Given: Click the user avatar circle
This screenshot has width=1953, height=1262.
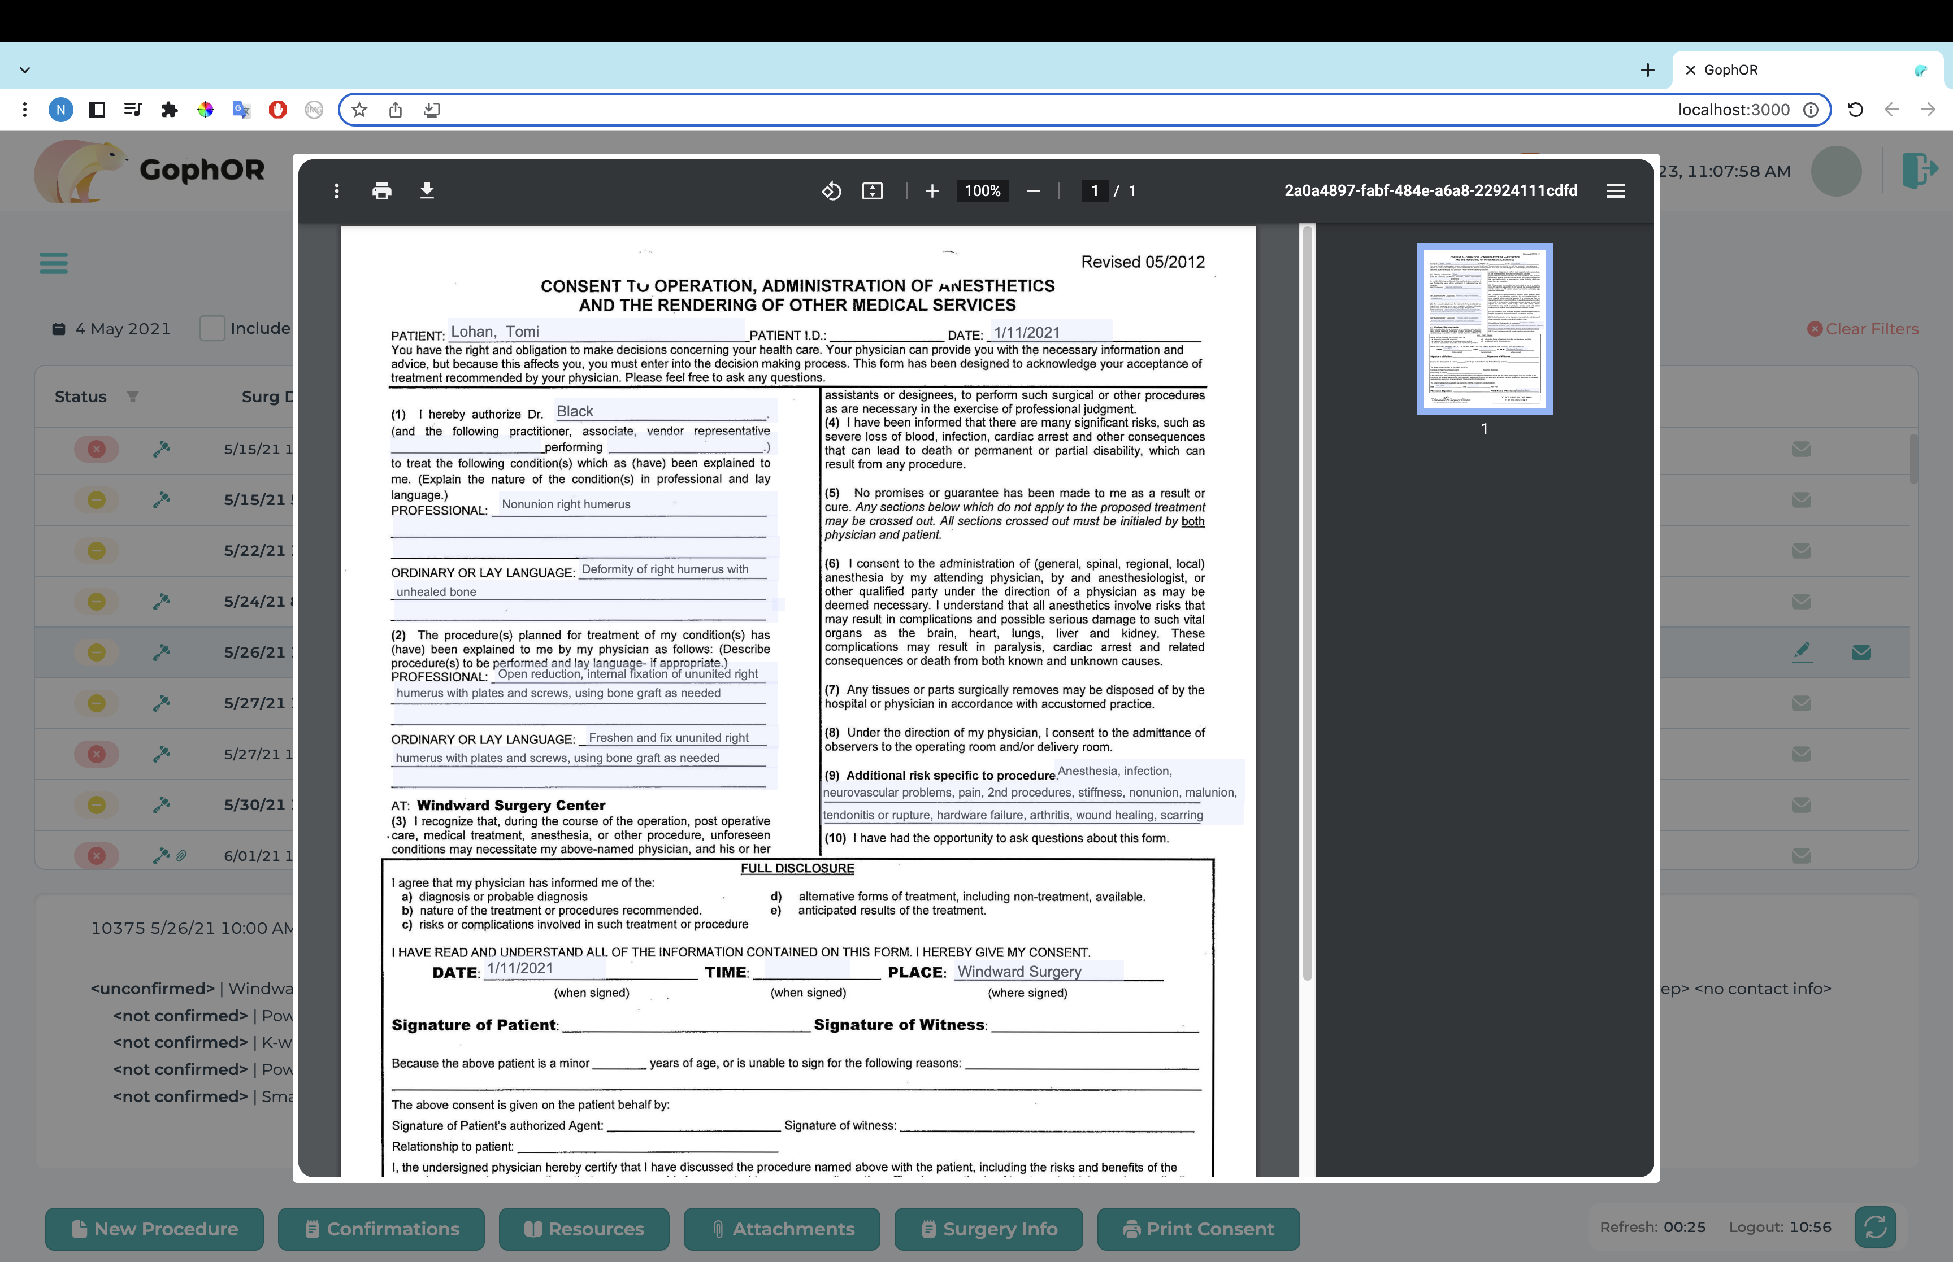Looking at the screenshot, I should 1836,171.
